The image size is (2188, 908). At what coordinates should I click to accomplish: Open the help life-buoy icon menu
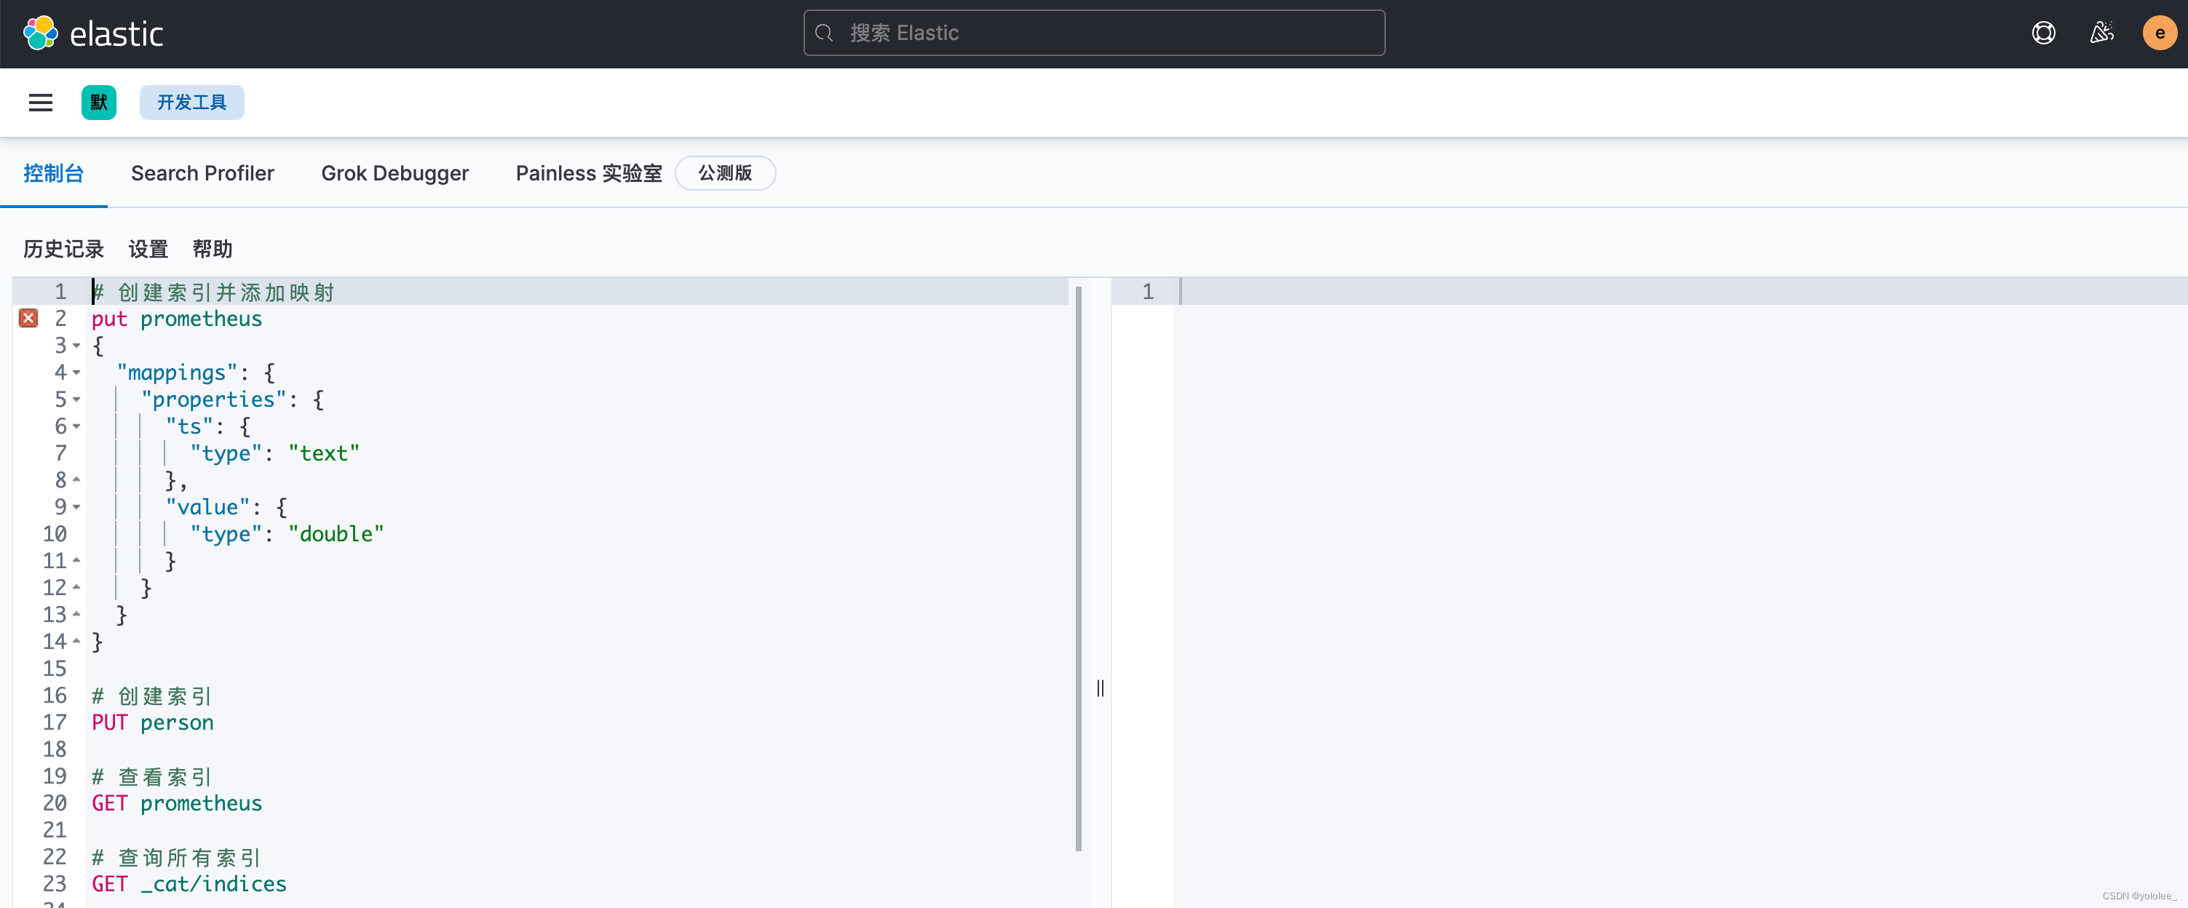point(2042,32)
